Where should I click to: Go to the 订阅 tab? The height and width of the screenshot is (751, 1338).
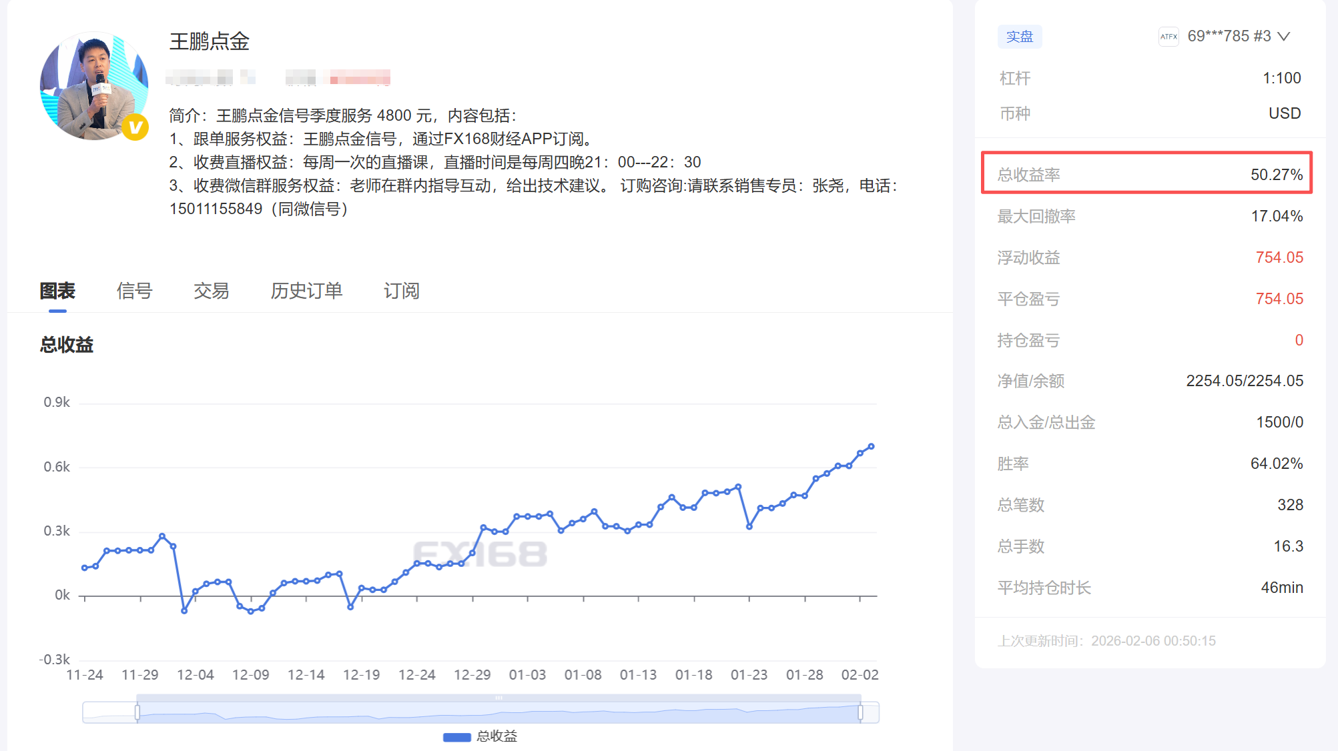pyautogui.click(x=401, y=291)
